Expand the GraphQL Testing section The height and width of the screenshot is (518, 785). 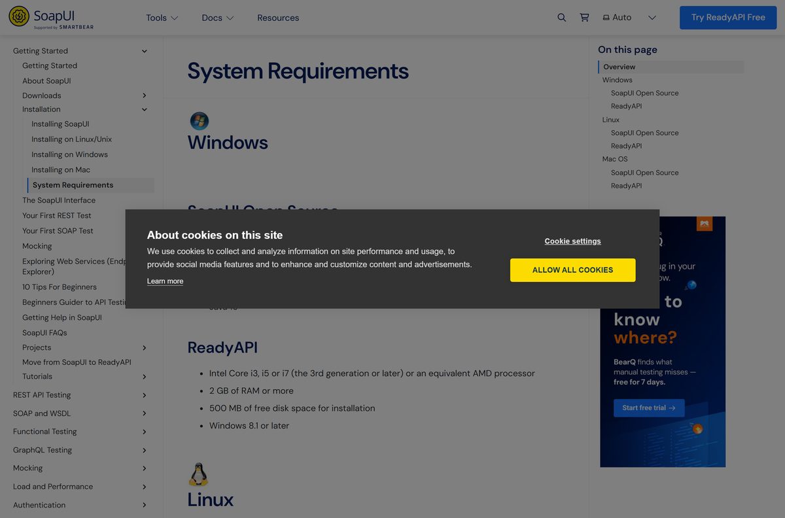(145, 450)
